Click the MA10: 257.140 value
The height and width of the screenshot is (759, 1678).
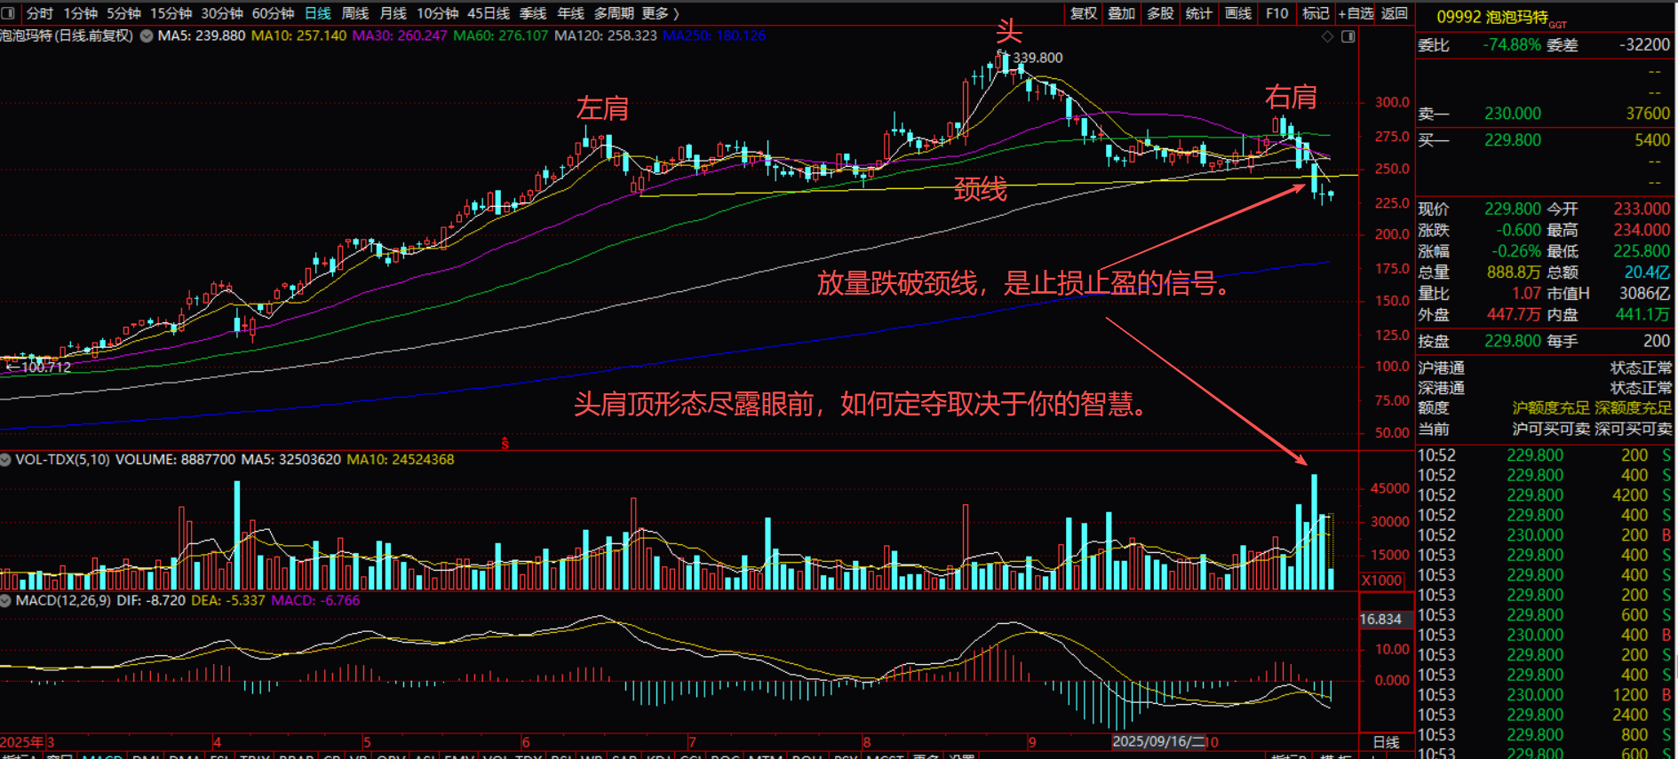click(x=298, y=36)
